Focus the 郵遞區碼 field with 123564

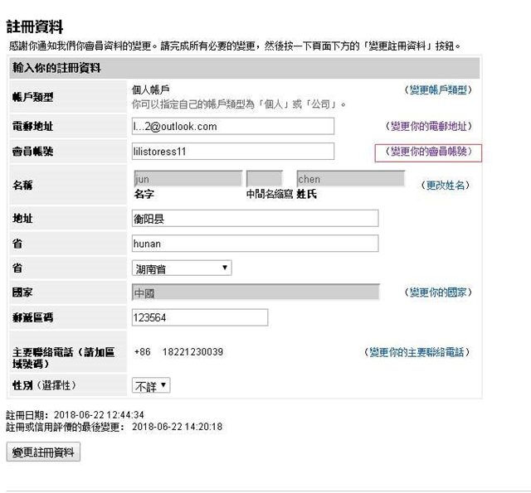point(199,317)
